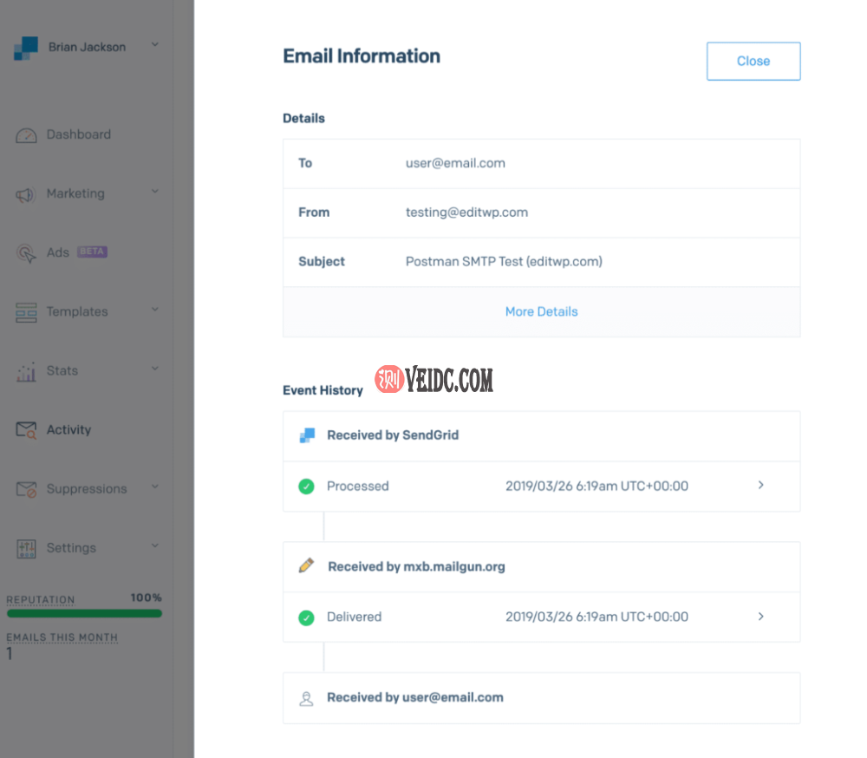Click the Subject field label
The width and height of the screenshot is (867, 758).
click(322, 262)
